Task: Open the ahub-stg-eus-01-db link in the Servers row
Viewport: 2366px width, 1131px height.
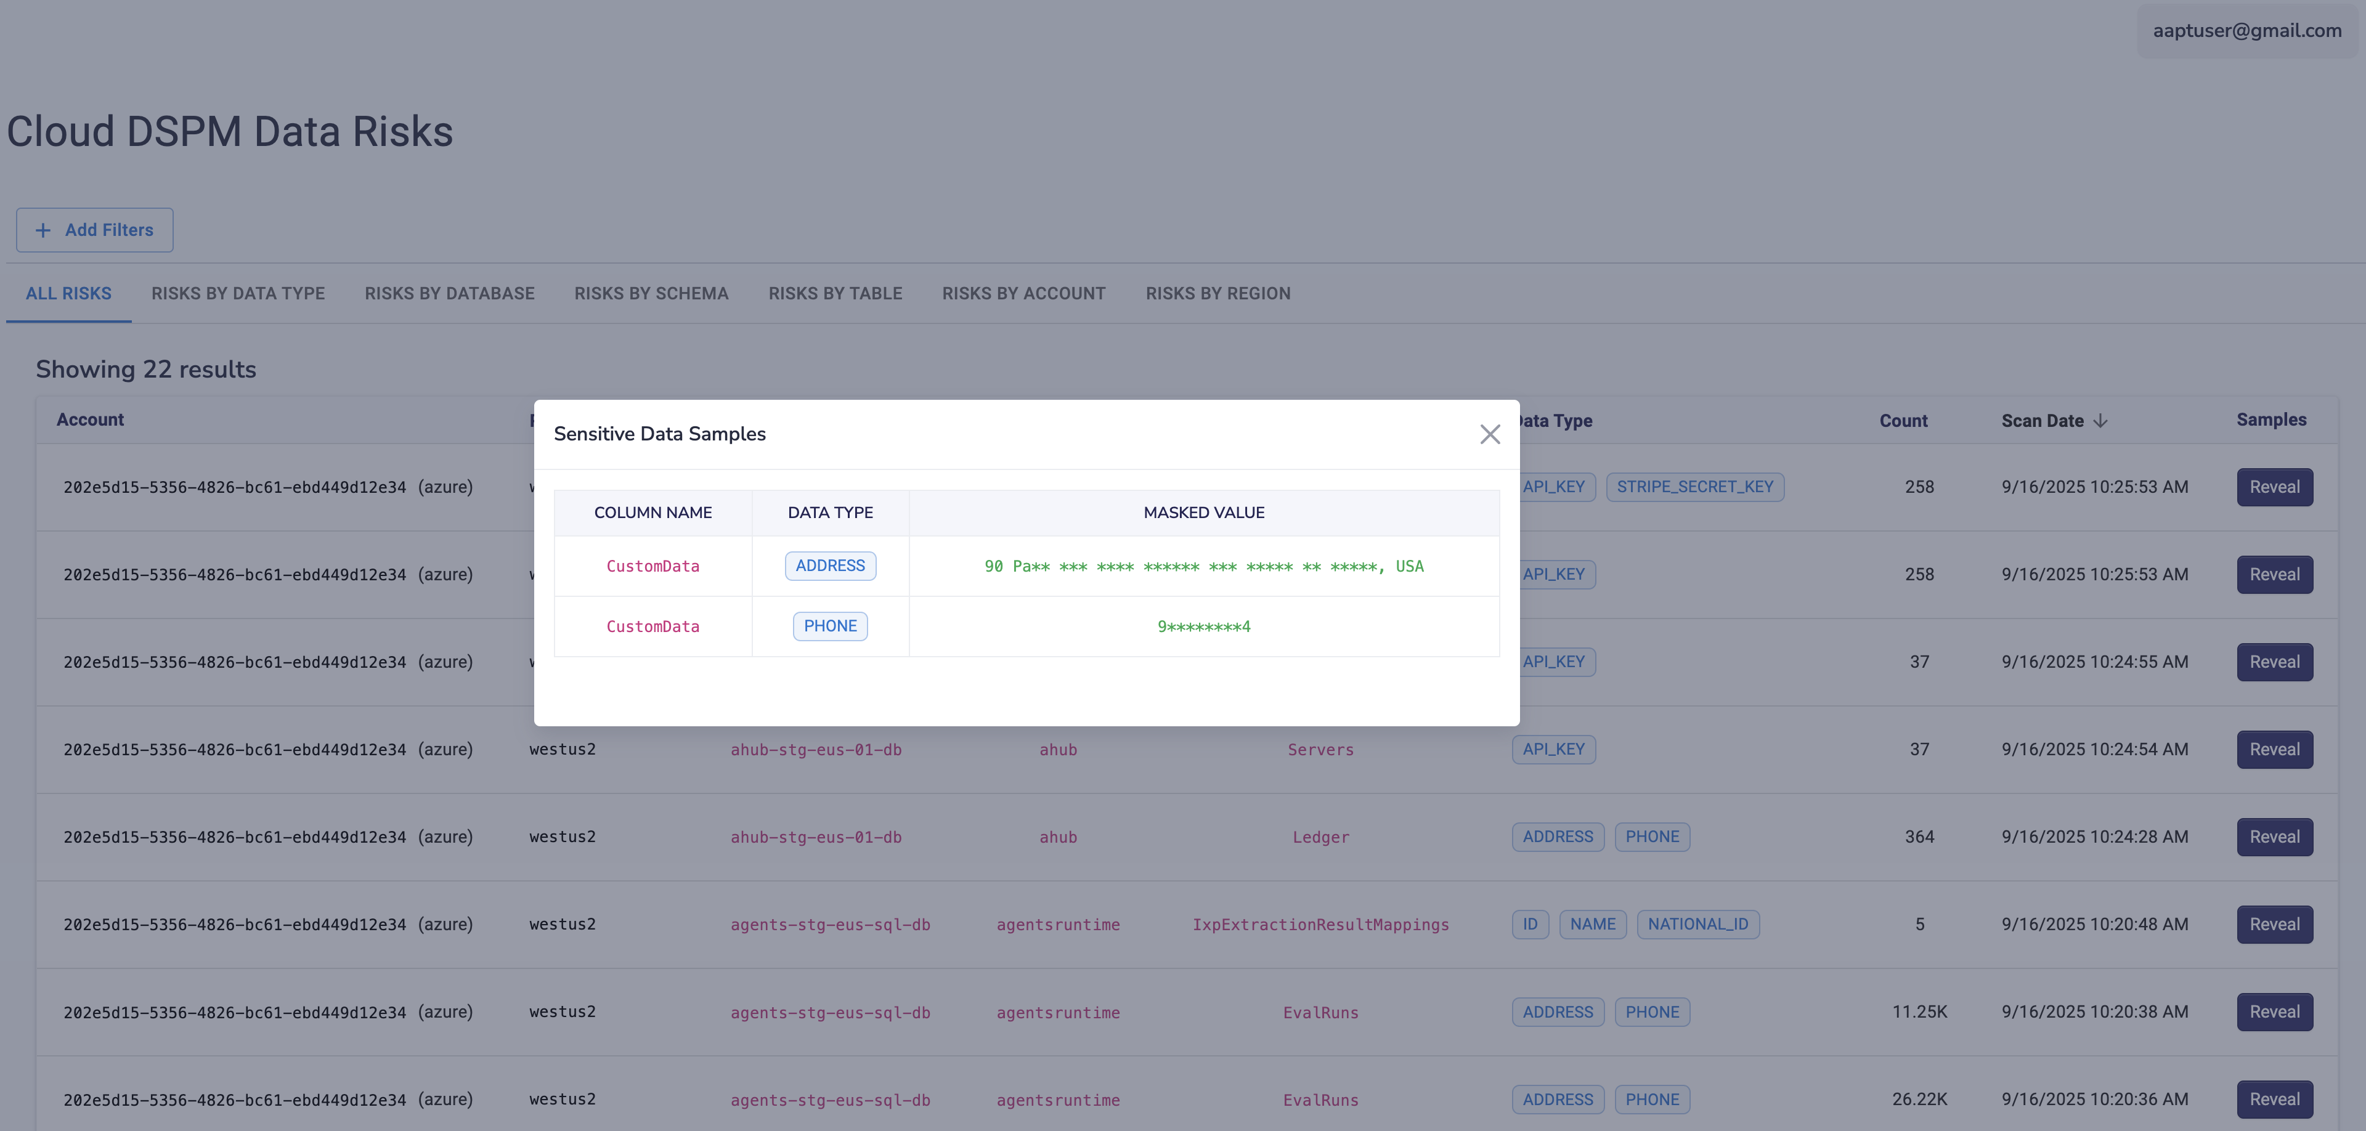Action: point(816,750)
